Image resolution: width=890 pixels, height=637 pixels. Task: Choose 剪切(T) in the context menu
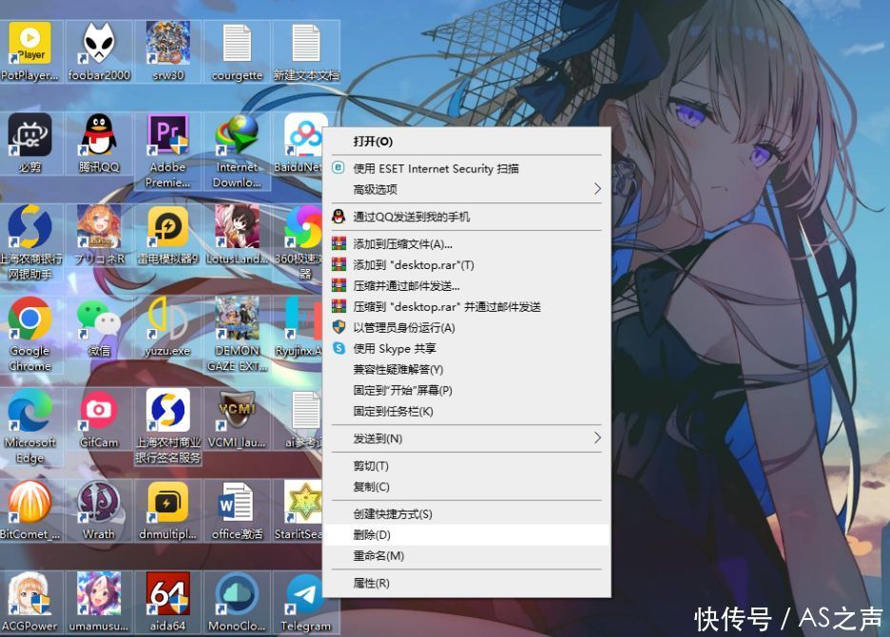(x=467, y=466)
